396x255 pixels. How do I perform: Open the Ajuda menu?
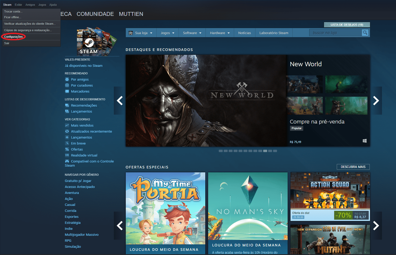click(x=53, y=5)
